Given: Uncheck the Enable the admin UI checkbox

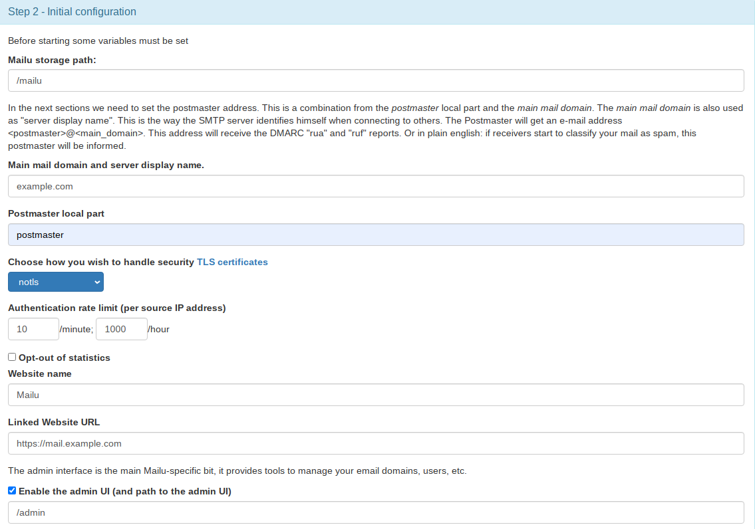Looking at the screenshot, I should click(x=12, y=490).
